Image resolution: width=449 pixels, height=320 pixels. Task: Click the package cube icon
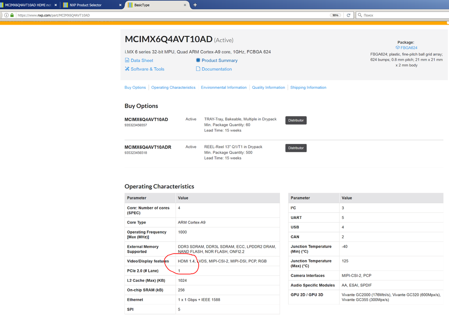(x=397, y=48)
